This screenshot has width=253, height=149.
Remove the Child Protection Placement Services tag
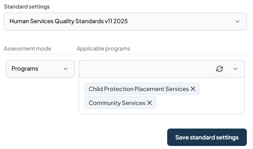pyautogui.click(x=193, y=89)
